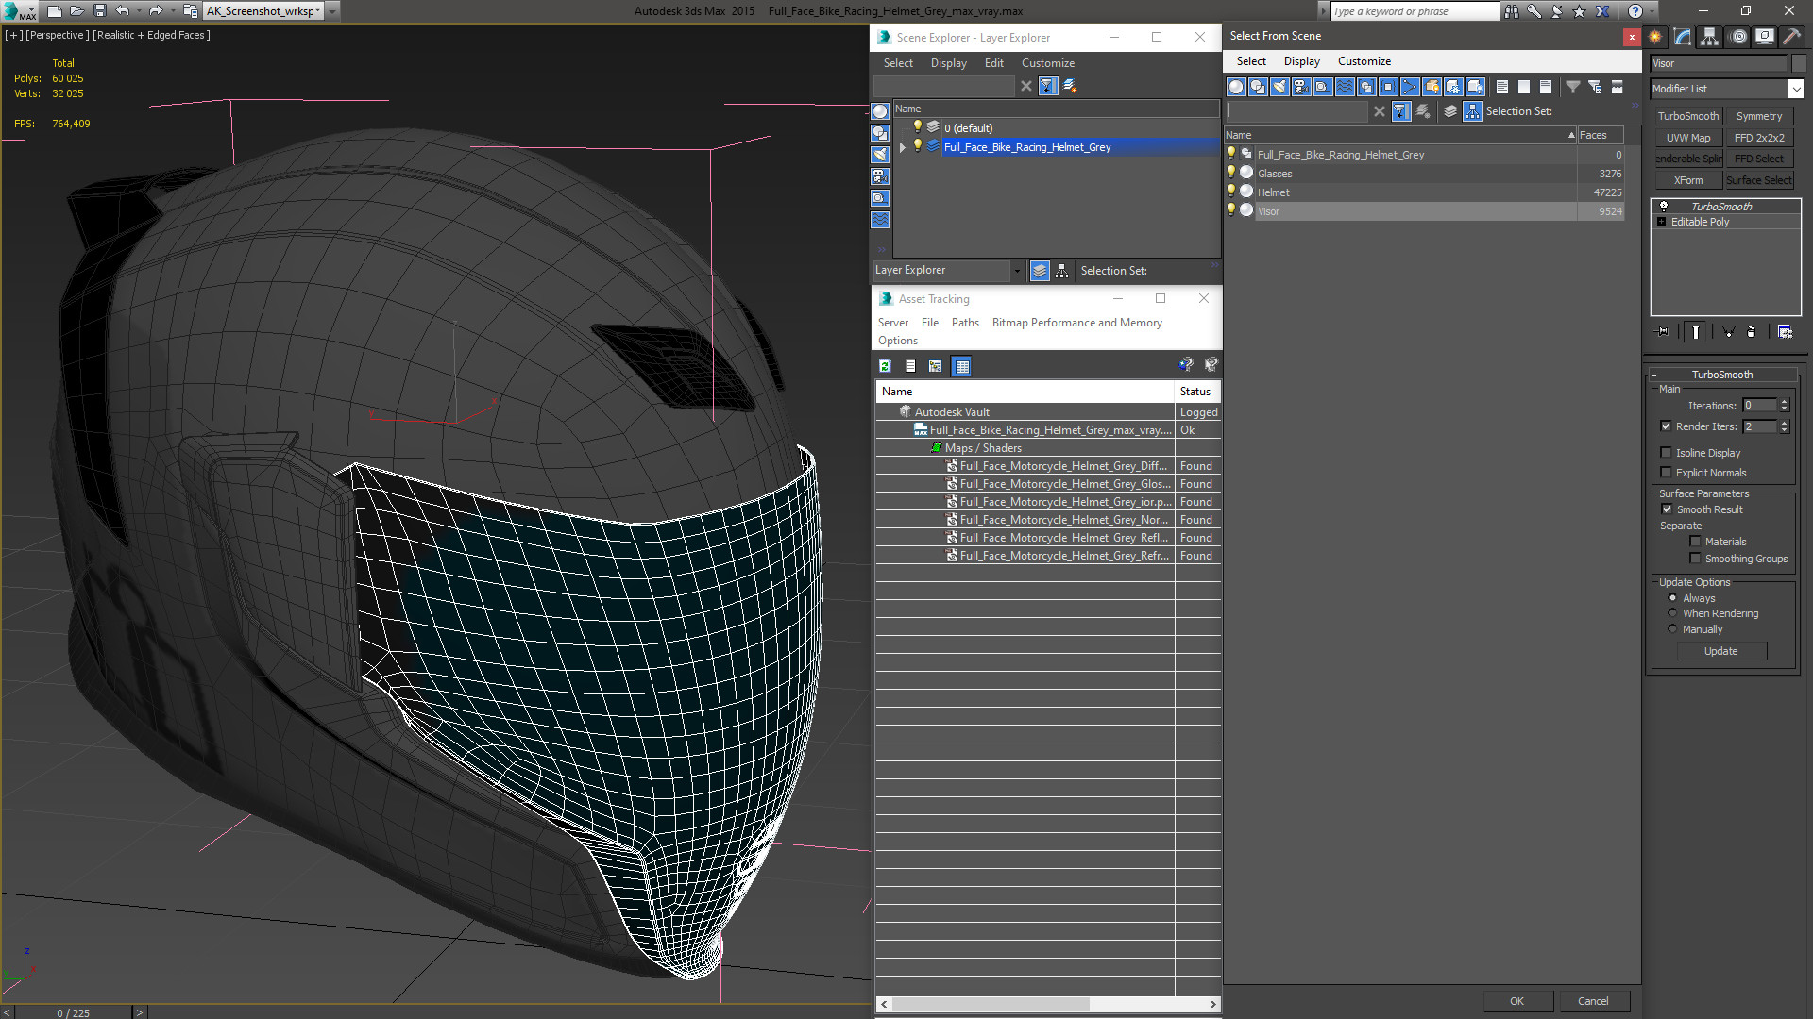This screenshot has height=1019, width=1813.
Task: Click Remove Modifier trash icon under the stack
Action: pos(1751,332)
